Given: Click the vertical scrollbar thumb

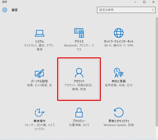Looking at the screenshot, I should [x=157, y=72].
